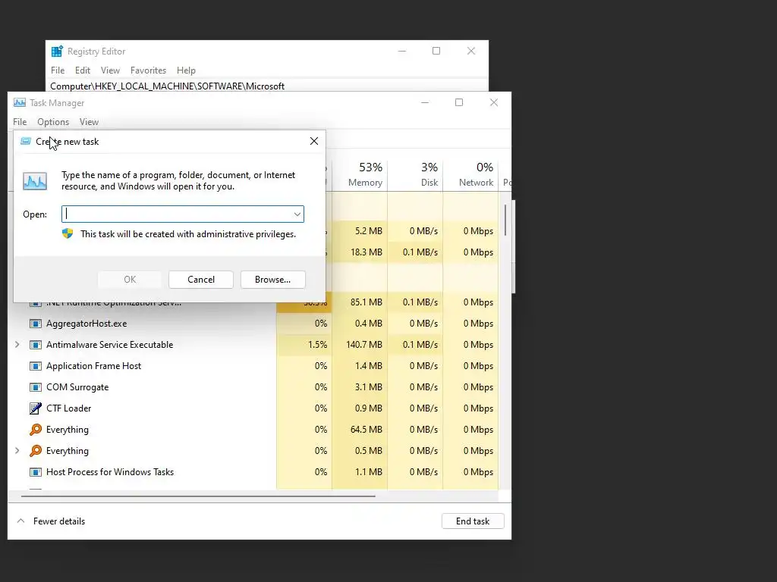This screenshot has height=582, width=777.
Task: Minimize the Registry Editor window
Action: point(402,51)
